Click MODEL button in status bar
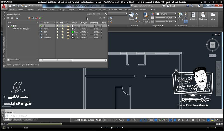The image size is (224, 131). coord(99,120)
